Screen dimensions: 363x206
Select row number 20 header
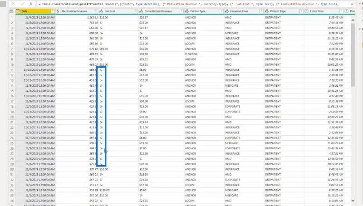coord(12,117)
